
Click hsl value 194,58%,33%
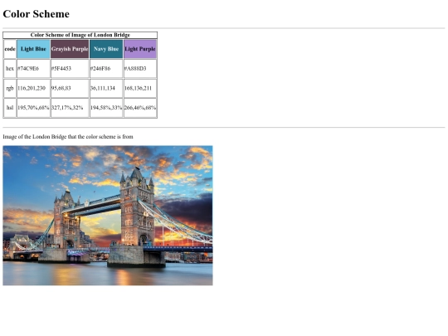point(106,108)
